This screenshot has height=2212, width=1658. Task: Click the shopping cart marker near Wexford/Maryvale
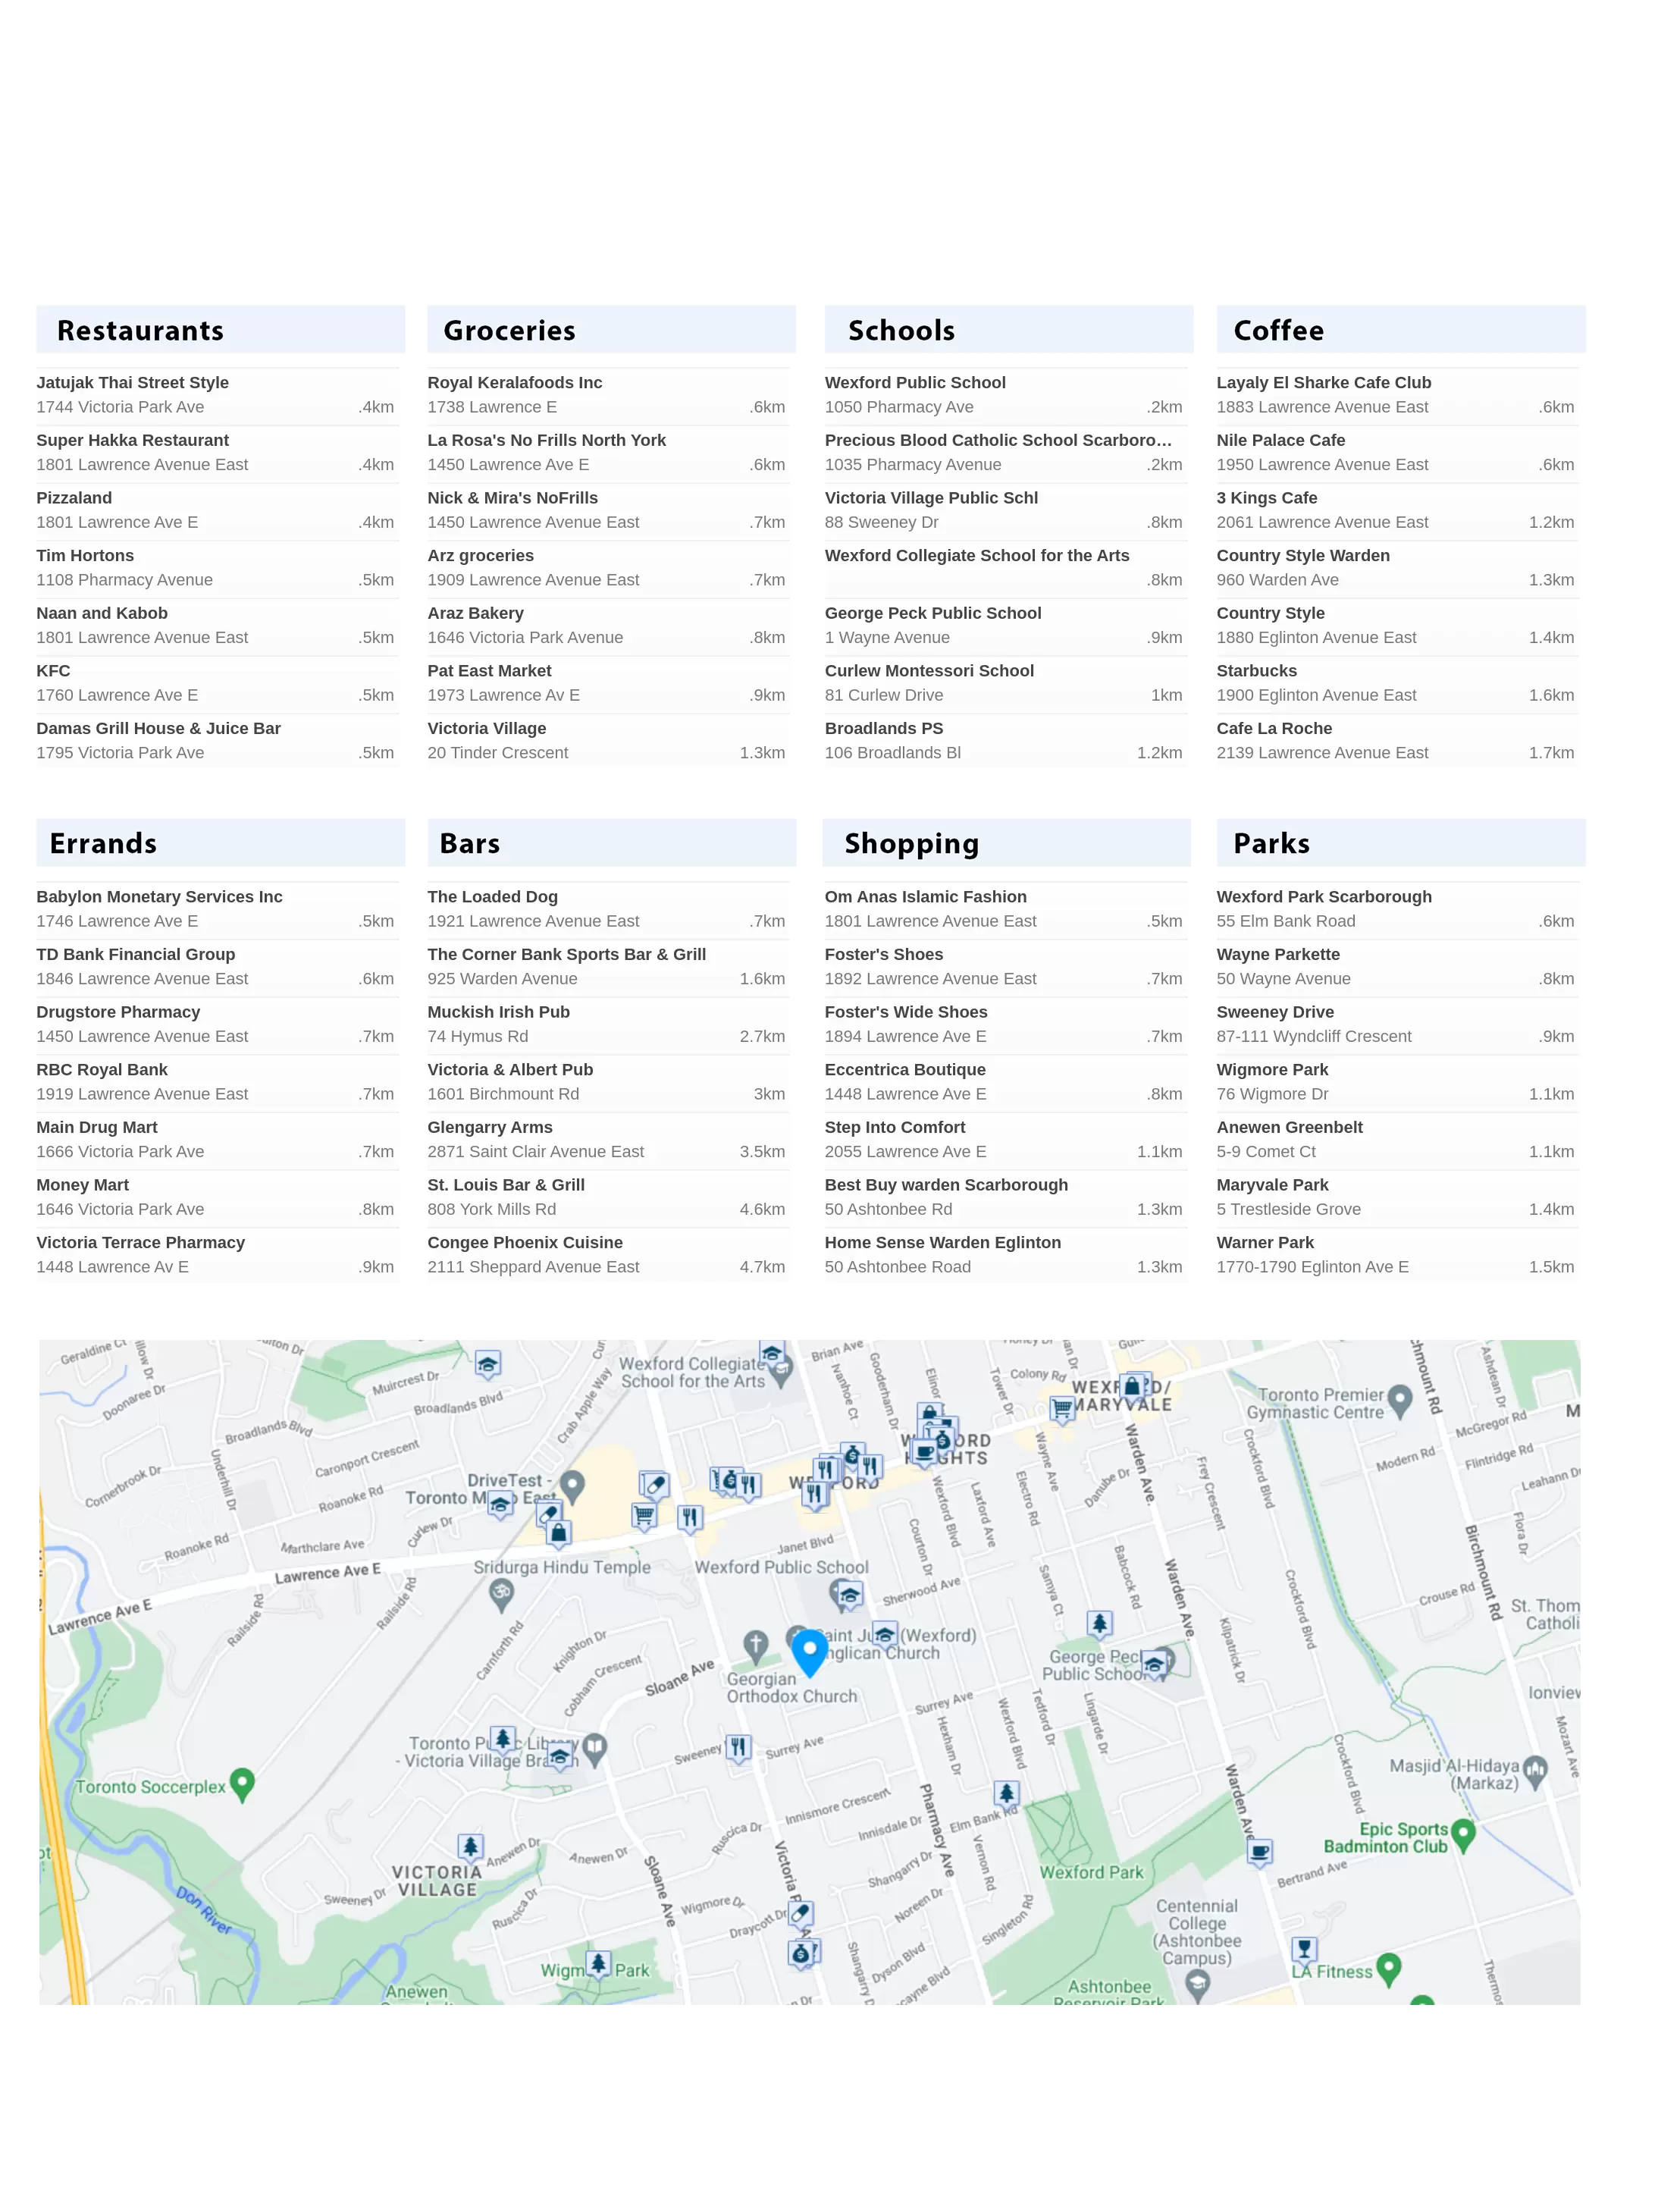1062,1409
